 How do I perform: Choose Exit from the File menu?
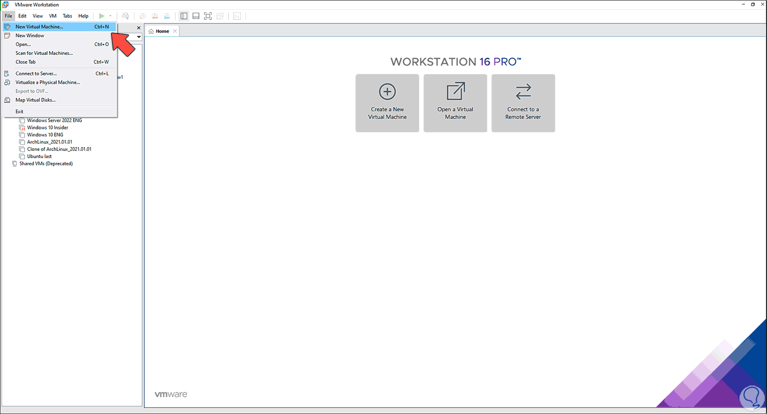(60, 111)
